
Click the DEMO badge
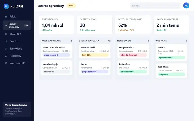[x=71, y=5]
